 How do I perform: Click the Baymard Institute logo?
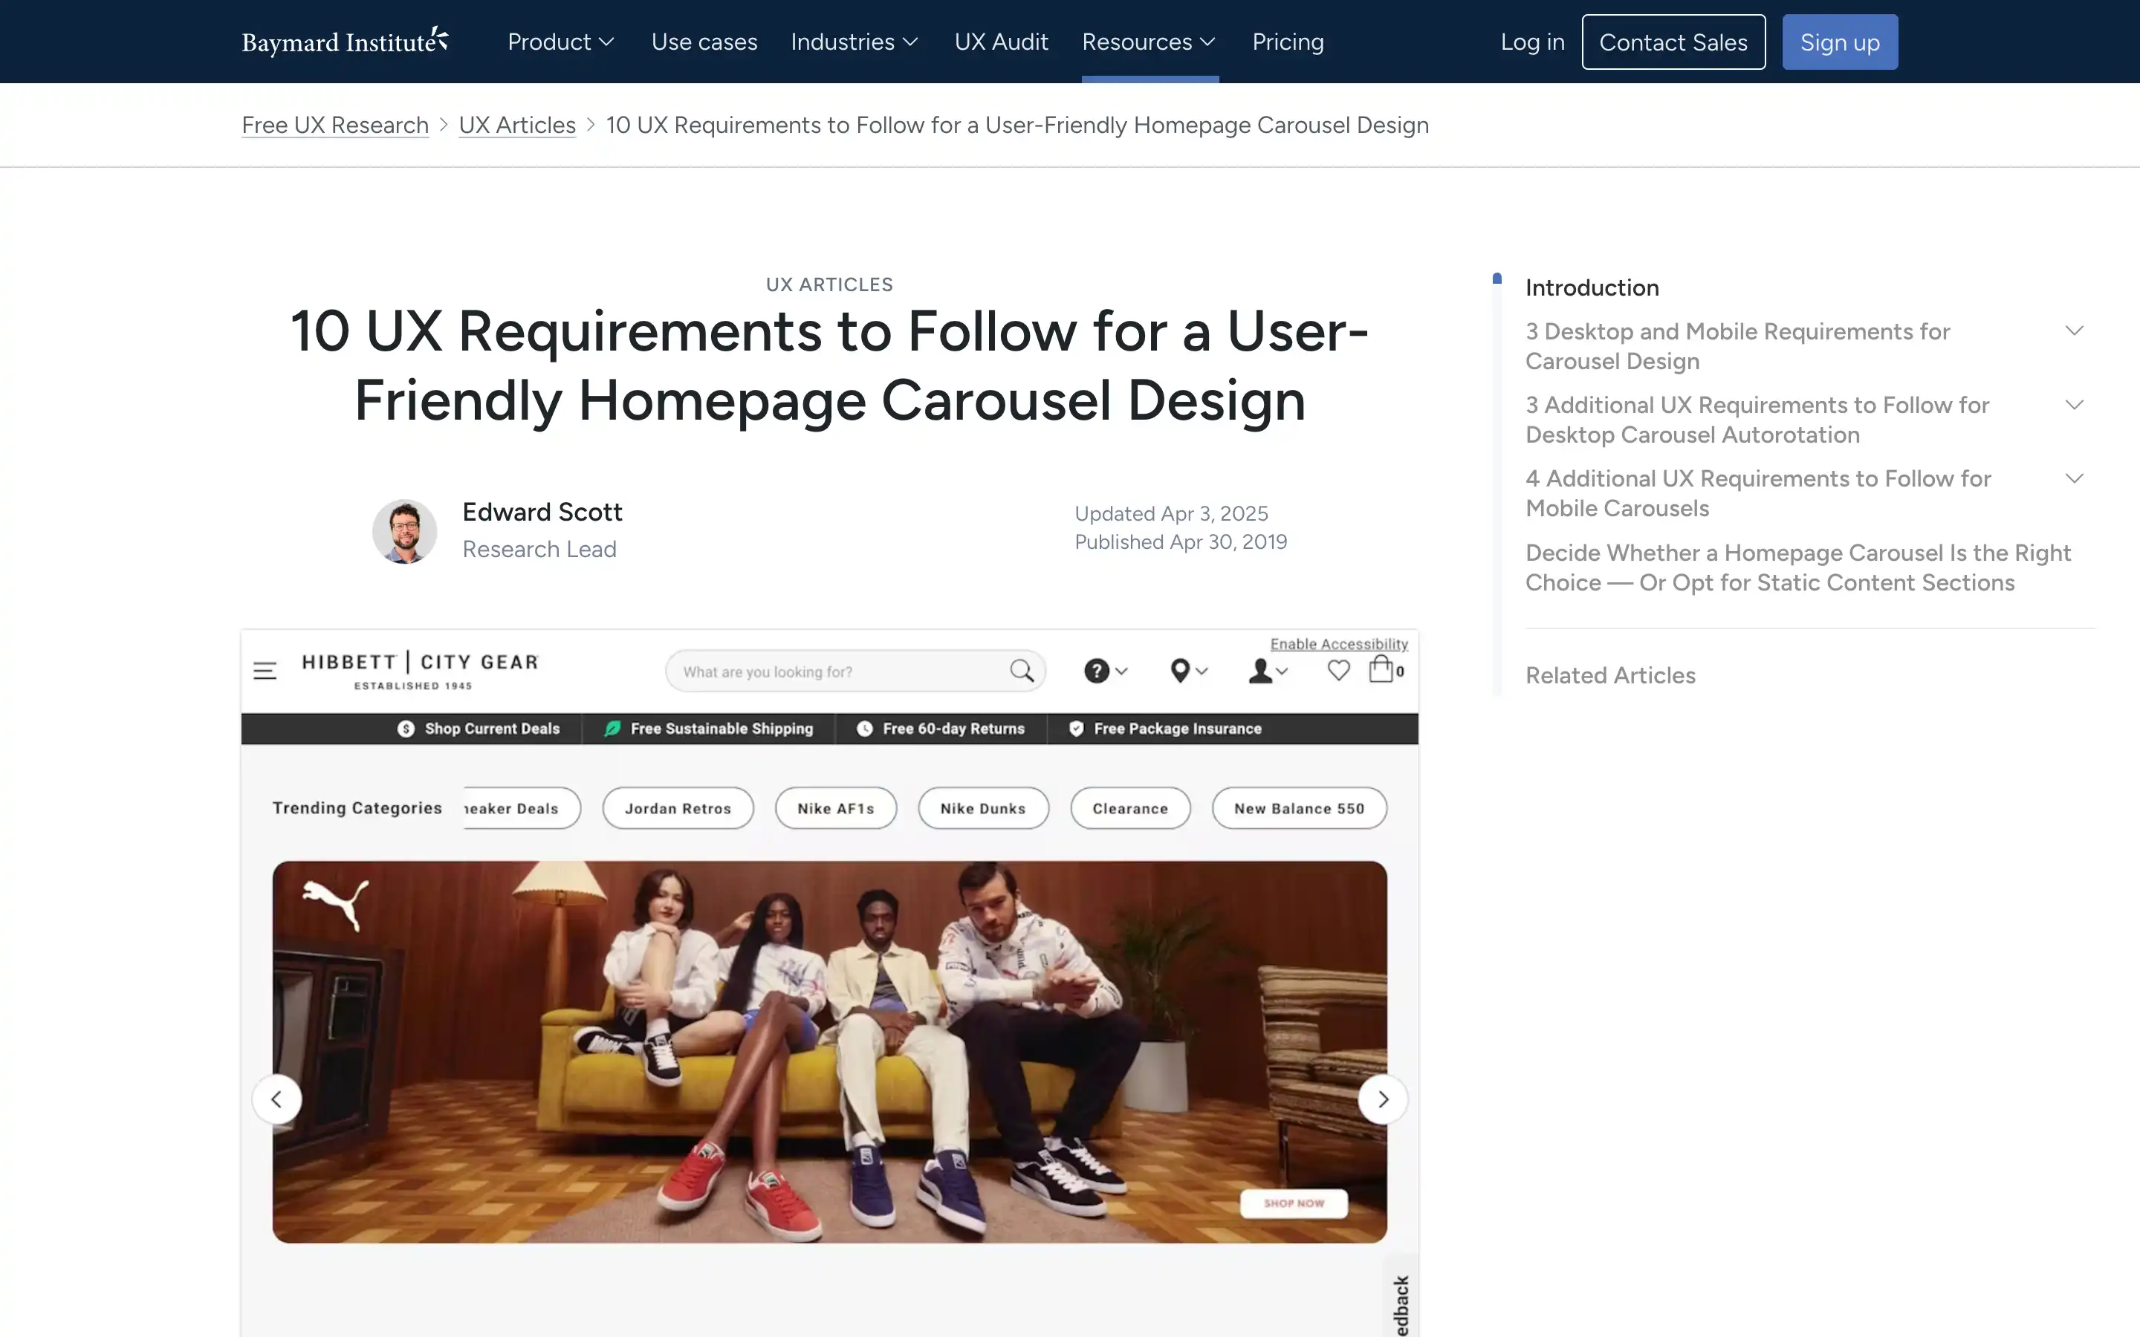pyautogui.click(x=345, y=42)
